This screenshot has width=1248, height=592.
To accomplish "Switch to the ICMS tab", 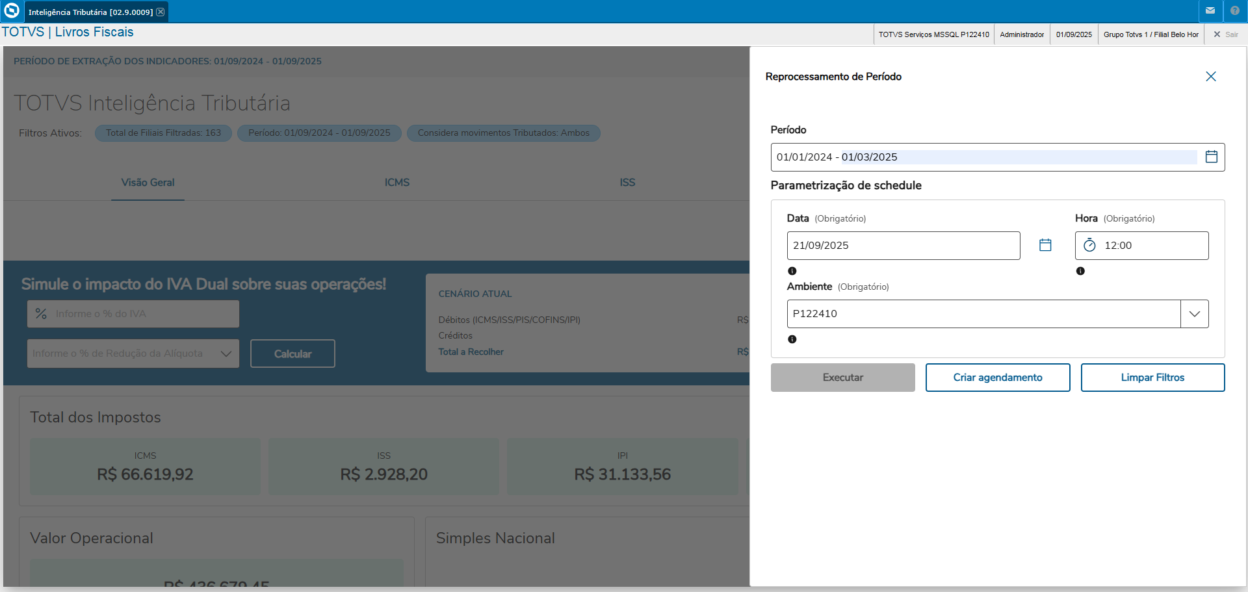I will coord(397,183).
